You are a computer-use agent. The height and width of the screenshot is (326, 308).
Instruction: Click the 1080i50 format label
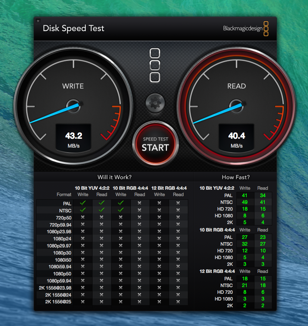point(63,260)
